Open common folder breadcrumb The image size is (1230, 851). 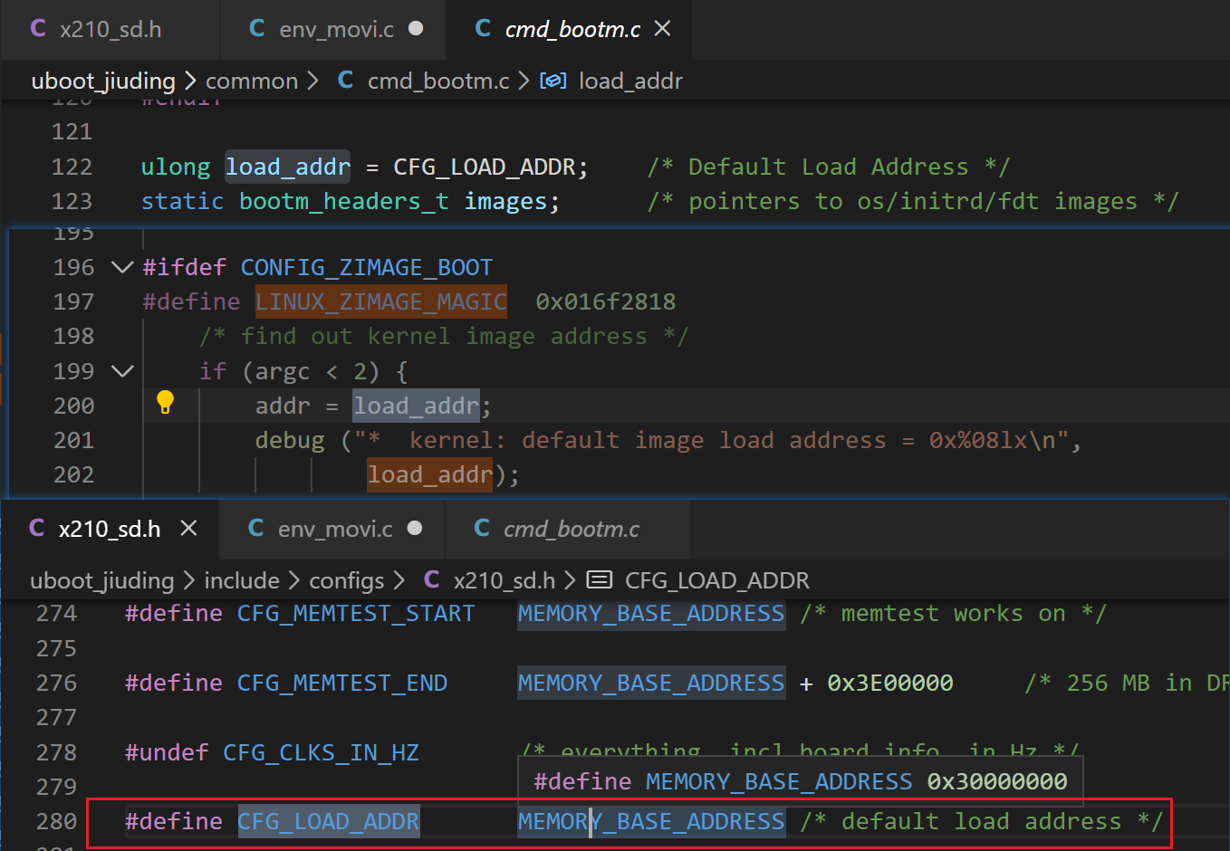252,81
